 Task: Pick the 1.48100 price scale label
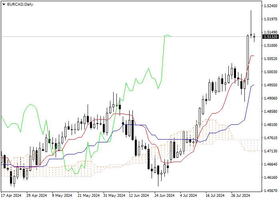pos(271,125)
